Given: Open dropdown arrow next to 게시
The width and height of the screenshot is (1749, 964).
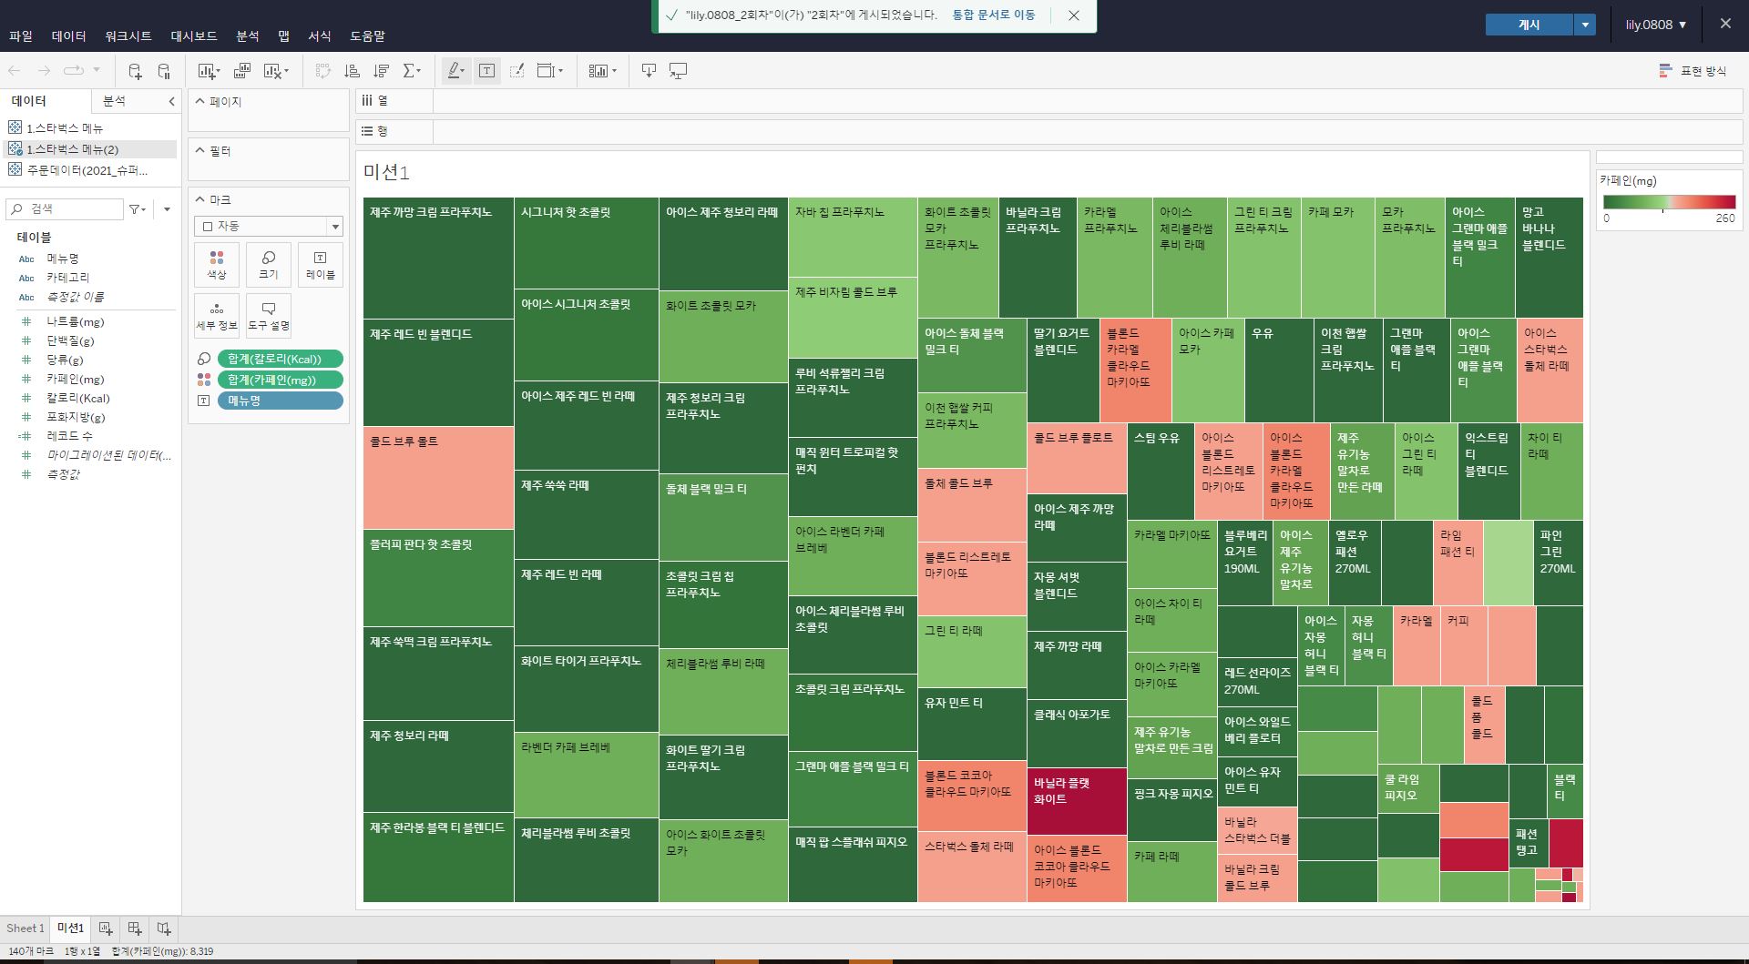Looking at the screenshot, I should tap(1585, 25).
